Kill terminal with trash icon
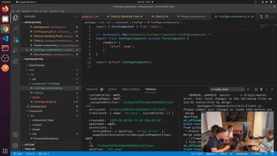This screenshot has height=156, width=277. pyautogui.click(x=261, y=89)
